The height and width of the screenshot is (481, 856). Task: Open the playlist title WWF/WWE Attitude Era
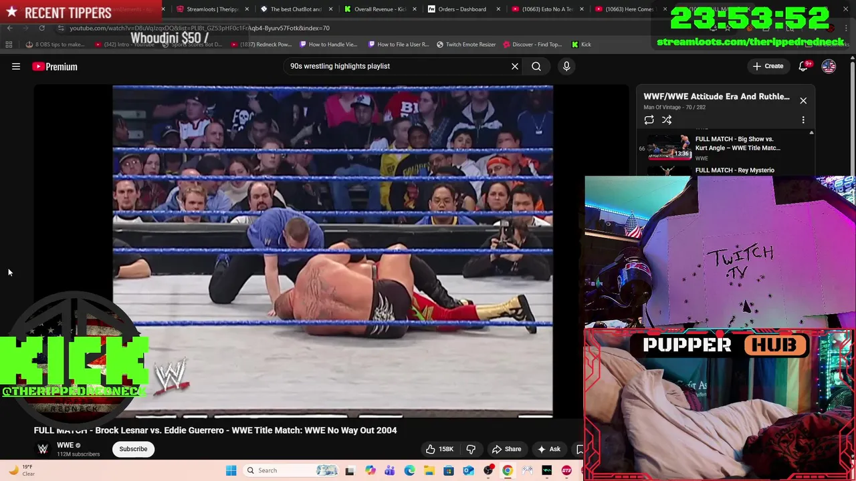tap(716, 96)
